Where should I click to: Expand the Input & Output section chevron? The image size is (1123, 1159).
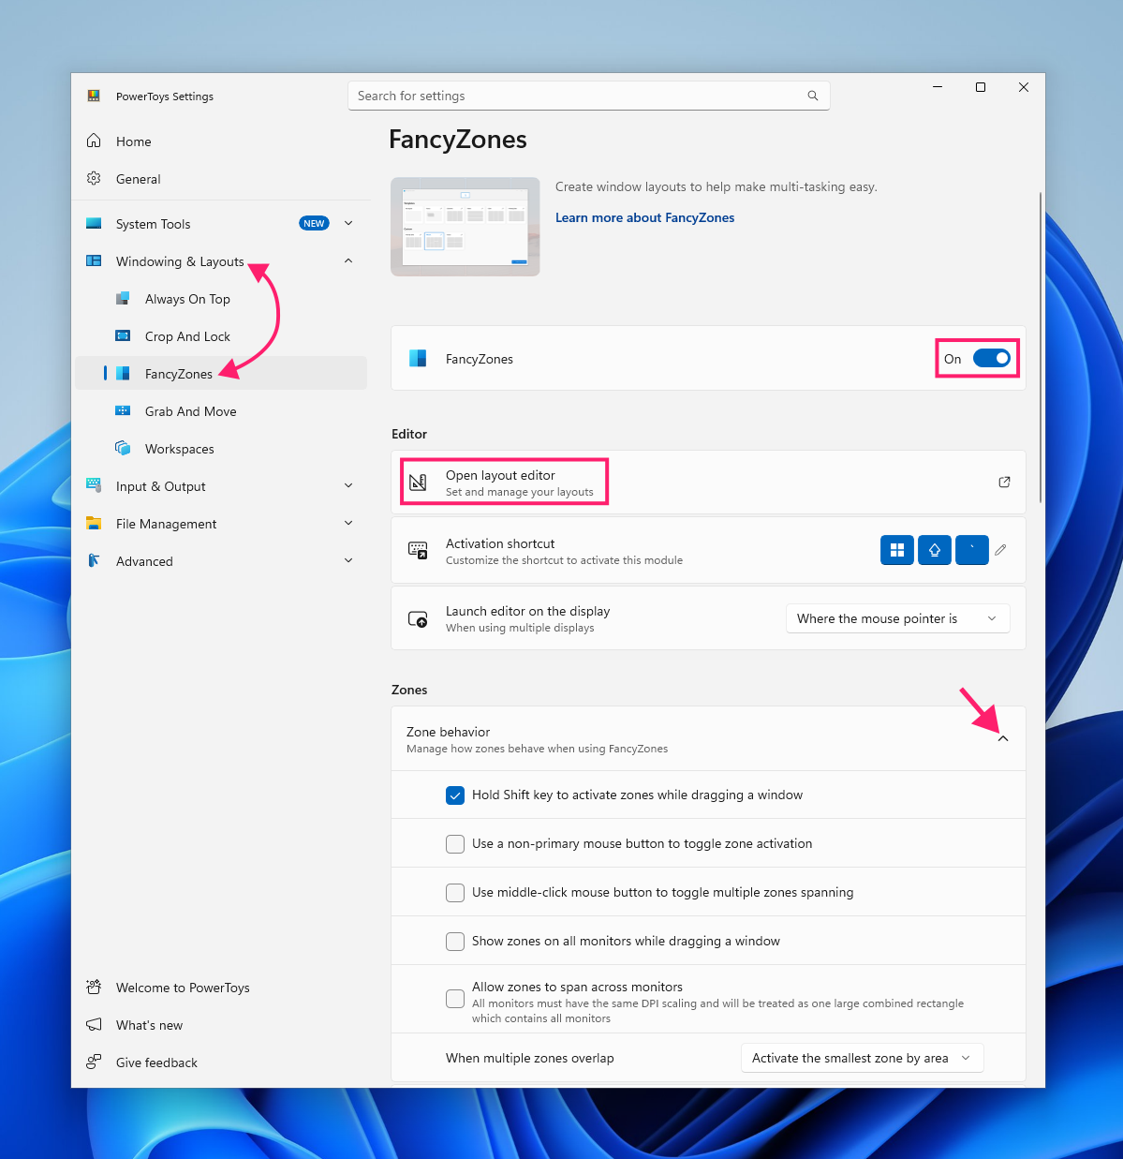(x=348, y=485)
